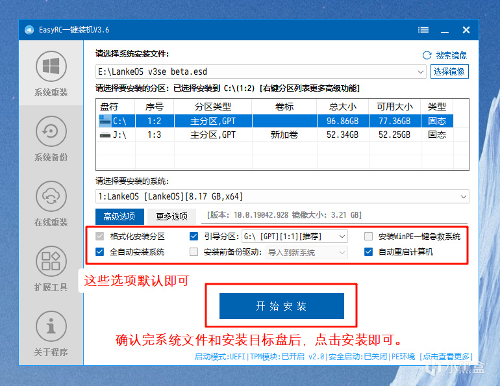Toggle 自动重启计算机 checkbox

tap(368, 252)
